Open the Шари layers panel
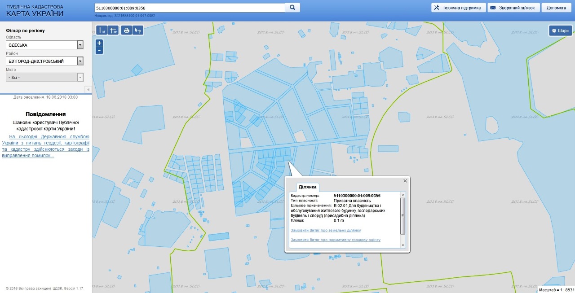The image size is (575, 293). (560, 31)
